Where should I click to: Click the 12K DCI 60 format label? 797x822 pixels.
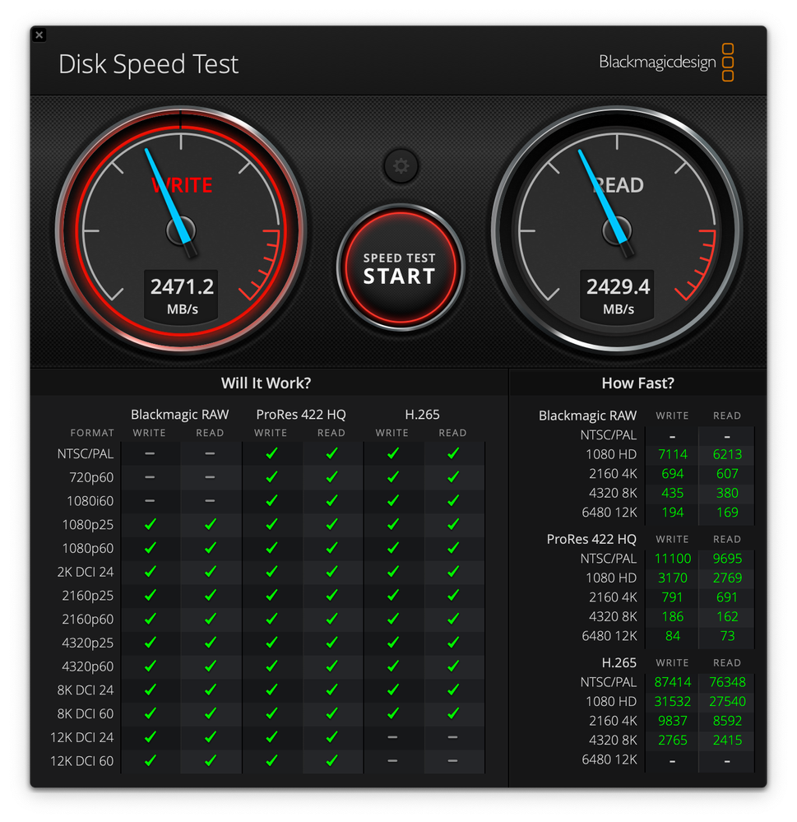click(81, 761)
